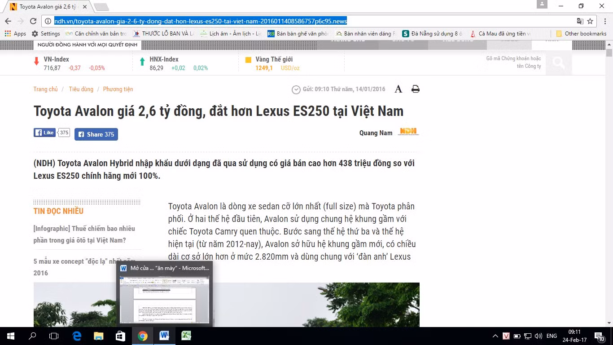Screen dimensions: 613x345
Task: Open the Infographic thuế giá ôtô article
Action: coord(84,234)
